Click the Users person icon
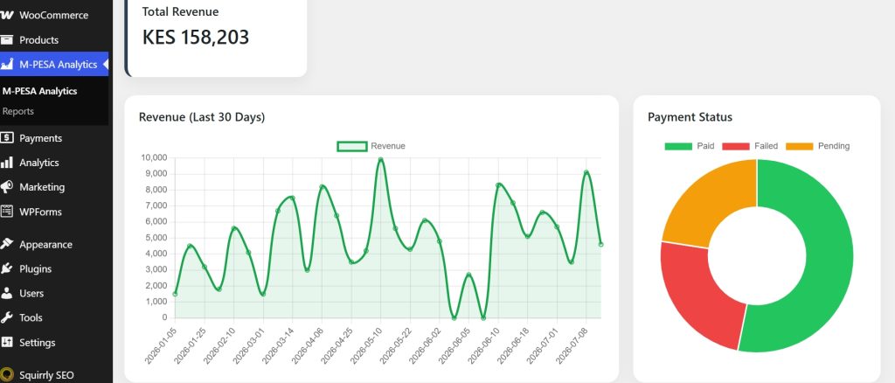The image size is (895, 383). (x=6, y=294)
